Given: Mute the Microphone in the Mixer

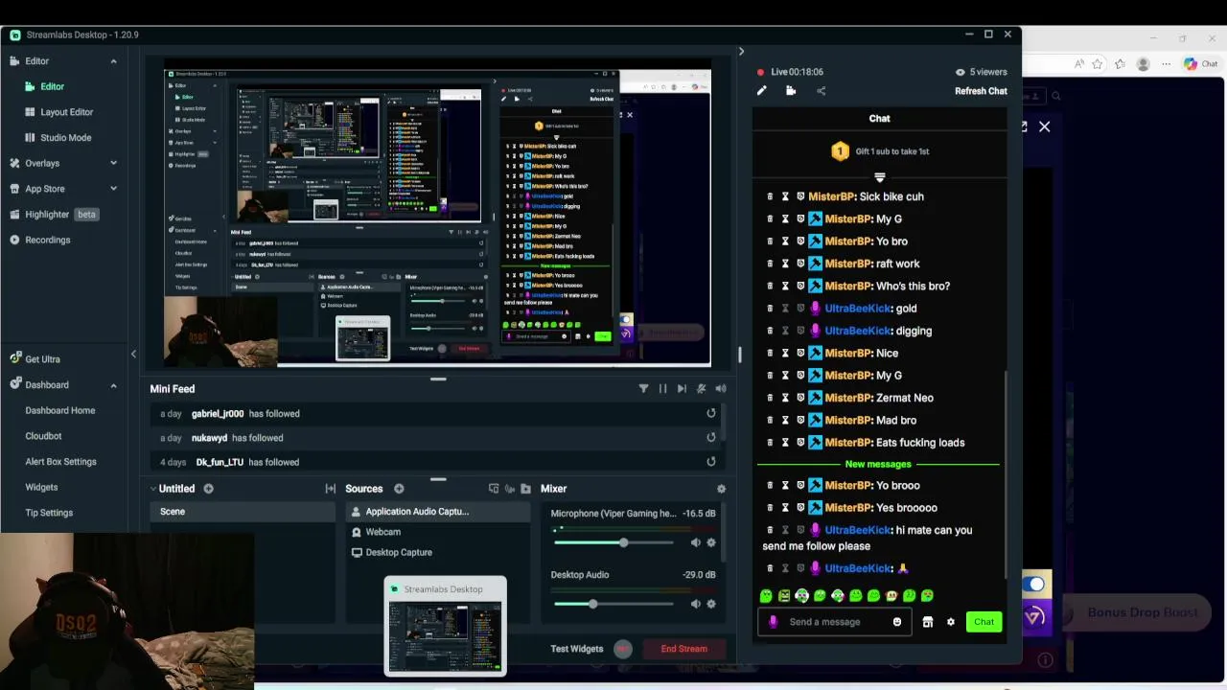Looking at the screenshot, I should tap(695, 542).
